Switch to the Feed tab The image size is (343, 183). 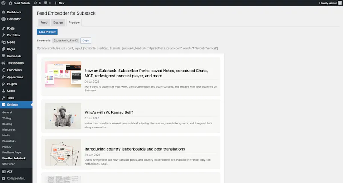(x=44, y=23)
